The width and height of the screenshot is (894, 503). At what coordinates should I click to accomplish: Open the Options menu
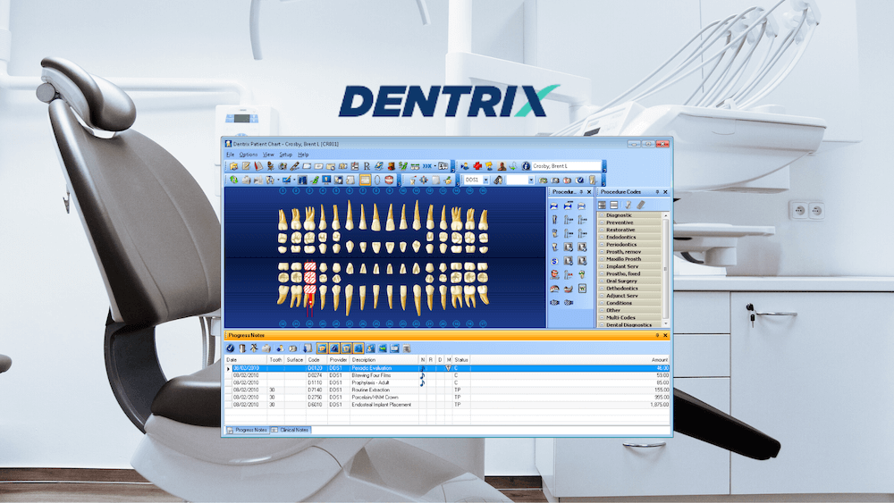tap(248, 155)
